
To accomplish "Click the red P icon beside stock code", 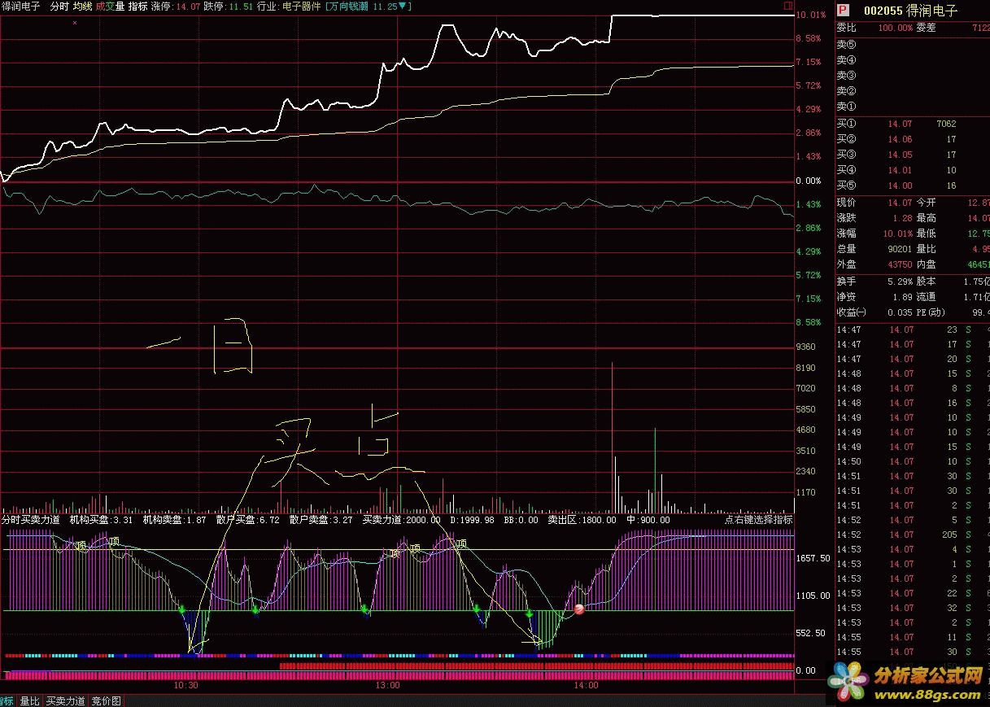I will (843, 11).
